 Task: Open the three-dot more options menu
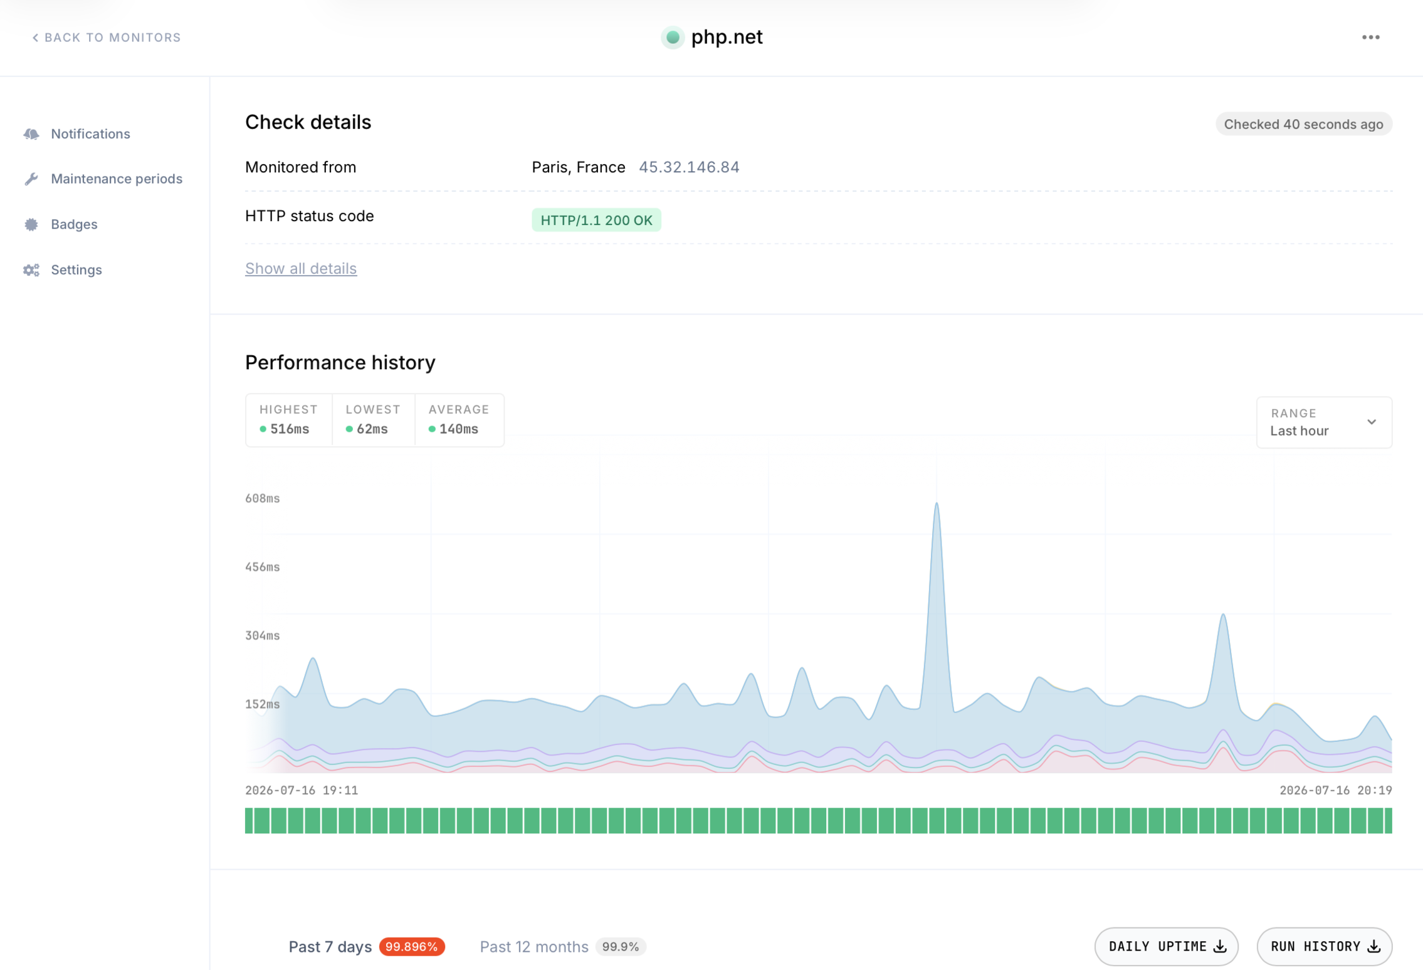[1370, 38]
